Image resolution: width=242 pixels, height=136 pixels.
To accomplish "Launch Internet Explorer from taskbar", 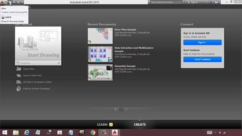I will 27,133.
